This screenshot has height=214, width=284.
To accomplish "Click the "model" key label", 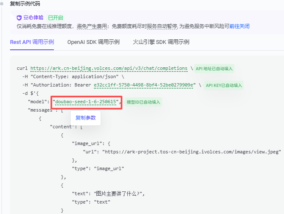I will [x=37, y=102].
